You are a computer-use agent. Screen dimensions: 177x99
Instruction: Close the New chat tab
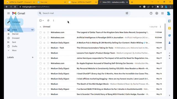pos(65,2)
